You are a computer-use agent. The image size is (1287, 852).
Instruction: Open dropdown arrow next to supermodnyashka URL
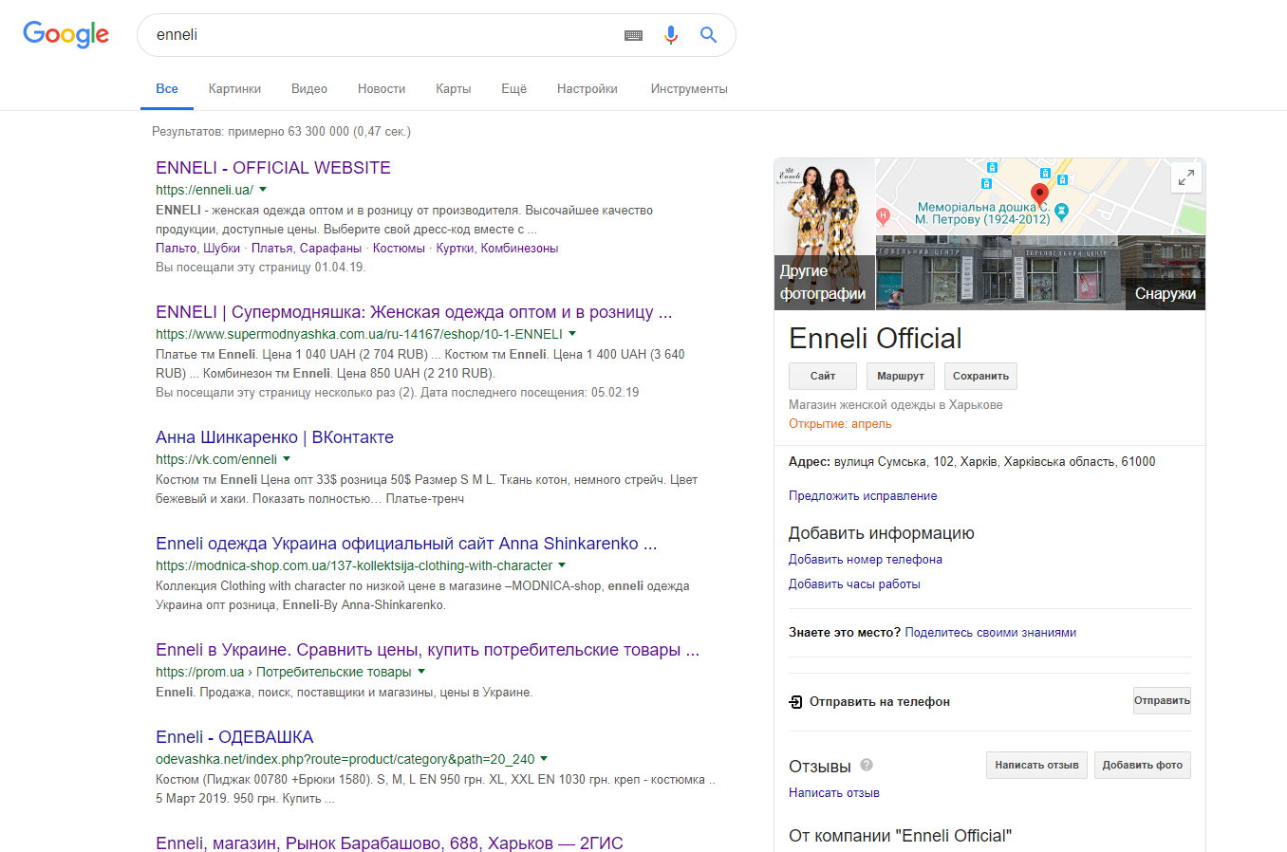(x=572, y=334)
